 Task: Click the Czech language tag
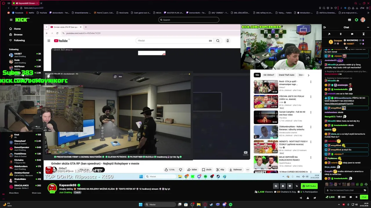pyautogui.click(x=77, y=192)
